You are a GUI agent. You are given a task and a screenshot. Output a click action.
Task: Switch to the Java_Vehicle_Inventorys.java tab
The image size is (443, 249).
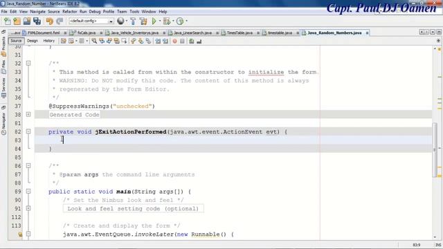pos(134,33)
